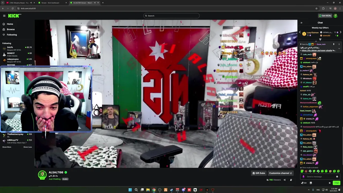The image size is (343, 193).
Task: Open emoji picker in message box
Action: pyautogui.click(x=337, y=177)
